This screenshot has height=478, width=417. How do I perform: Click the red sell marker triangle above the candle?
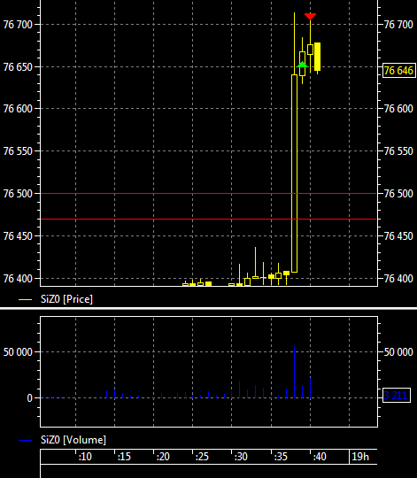pyautogui.click(x=310, y=16)
